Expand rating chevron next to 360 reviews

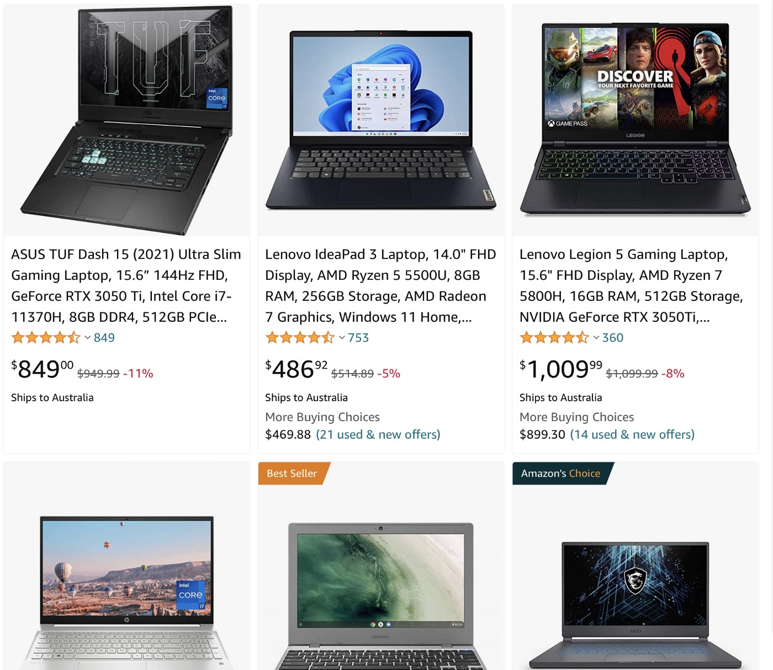[x=596, y=338]
